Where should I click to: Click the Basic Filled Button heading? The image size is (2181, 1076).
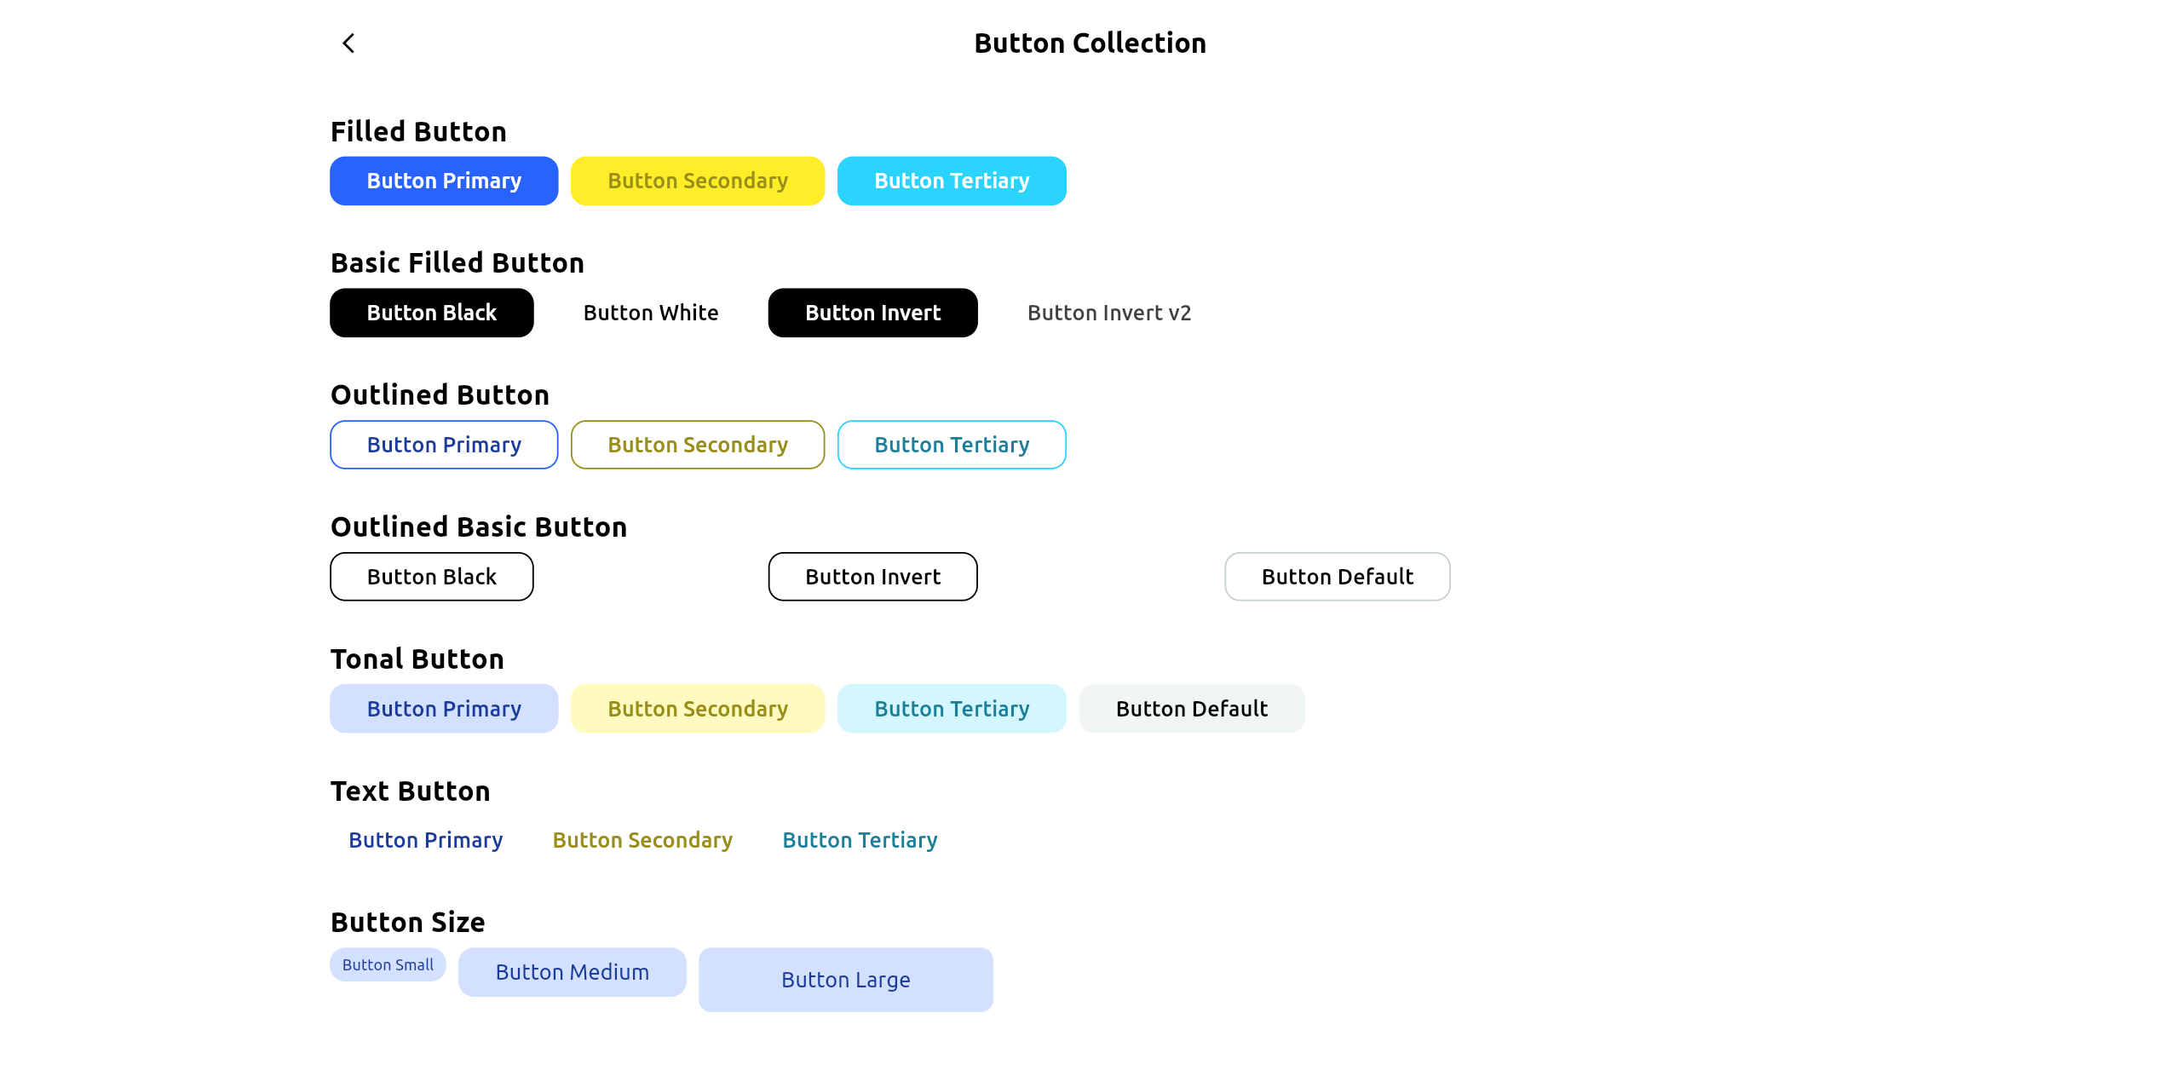pyautogui.click(x=457, y=263)
